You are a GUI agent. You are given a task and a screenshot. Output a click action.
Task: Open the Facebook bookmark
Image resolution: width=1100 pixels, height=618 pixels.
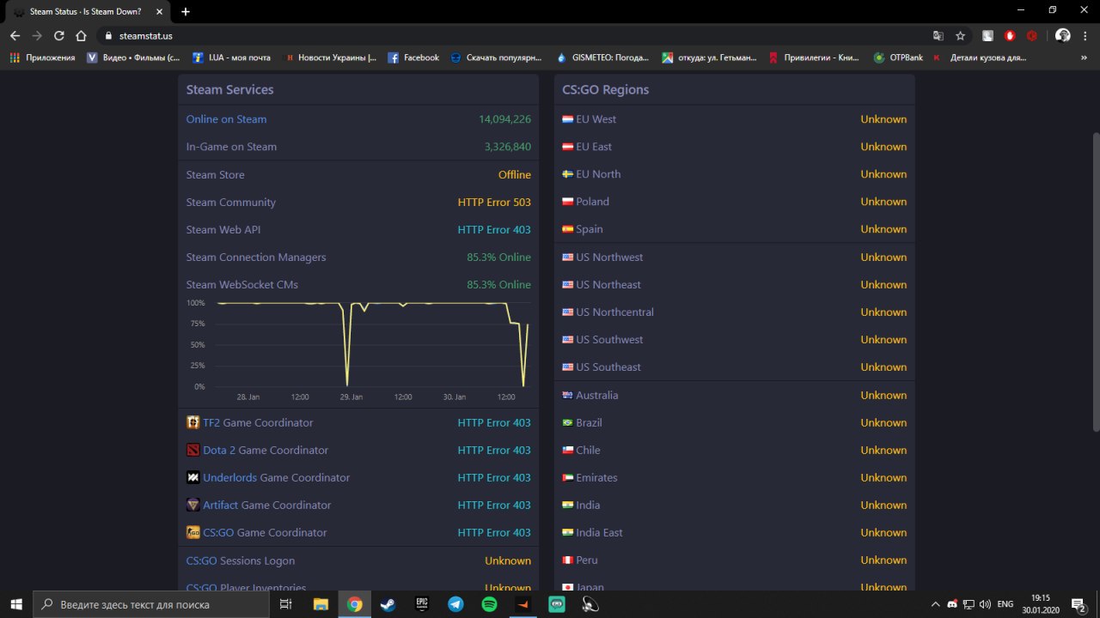[x=413, y=58]
